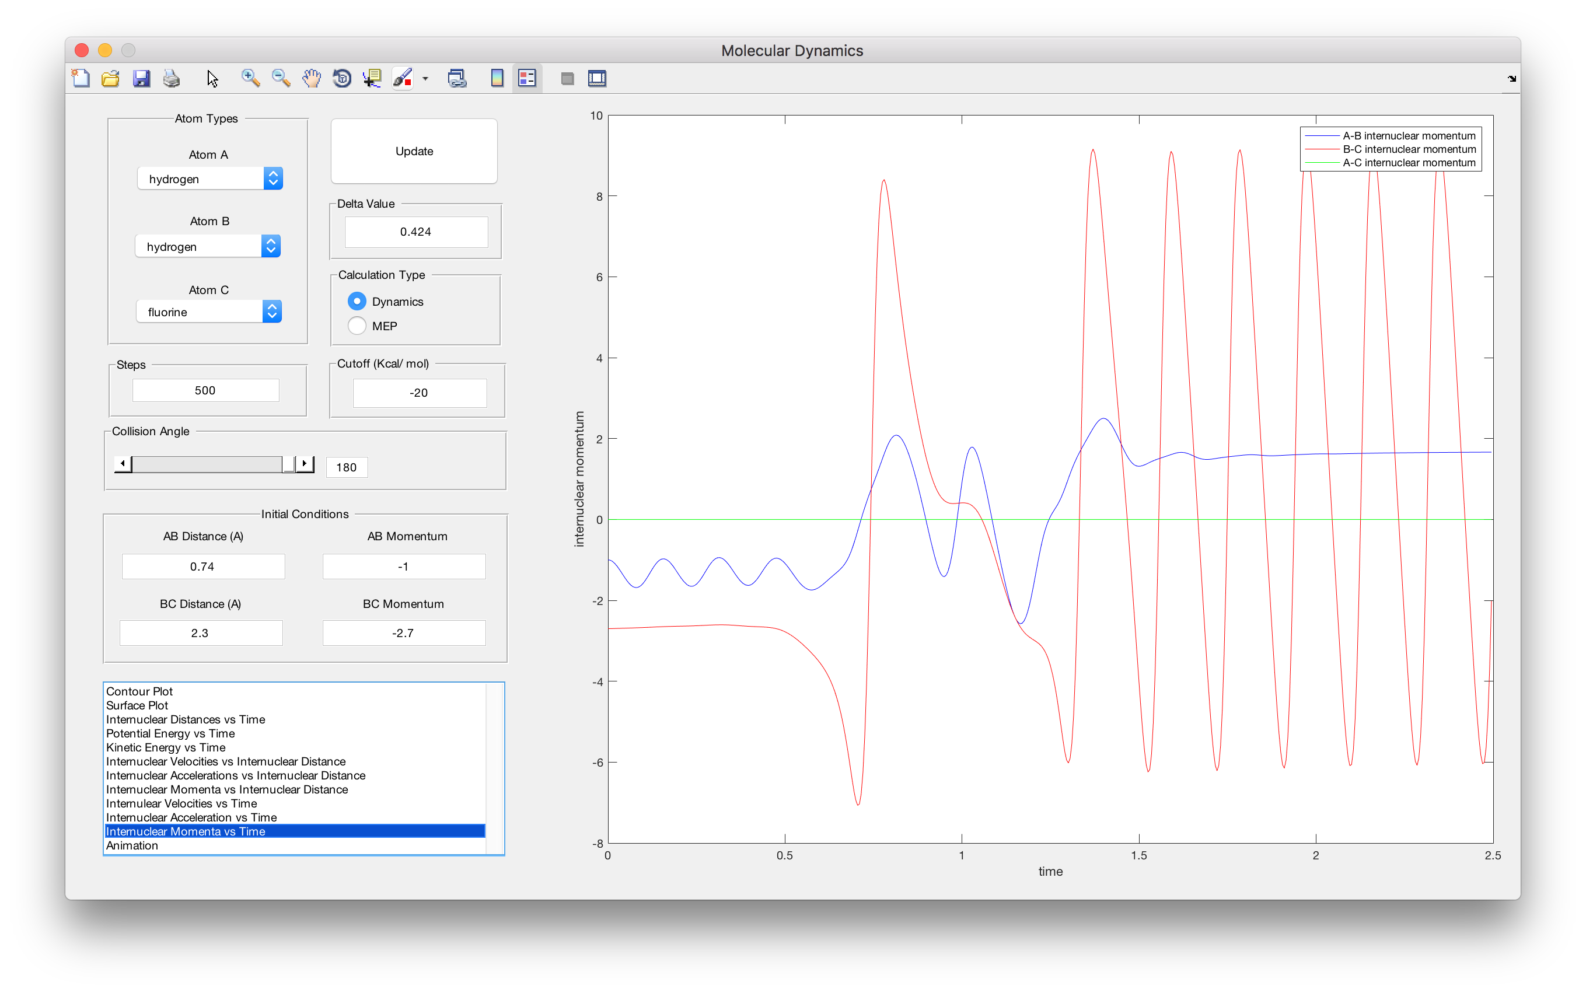Open the Atom A dropdown

[x=209, y=179]
